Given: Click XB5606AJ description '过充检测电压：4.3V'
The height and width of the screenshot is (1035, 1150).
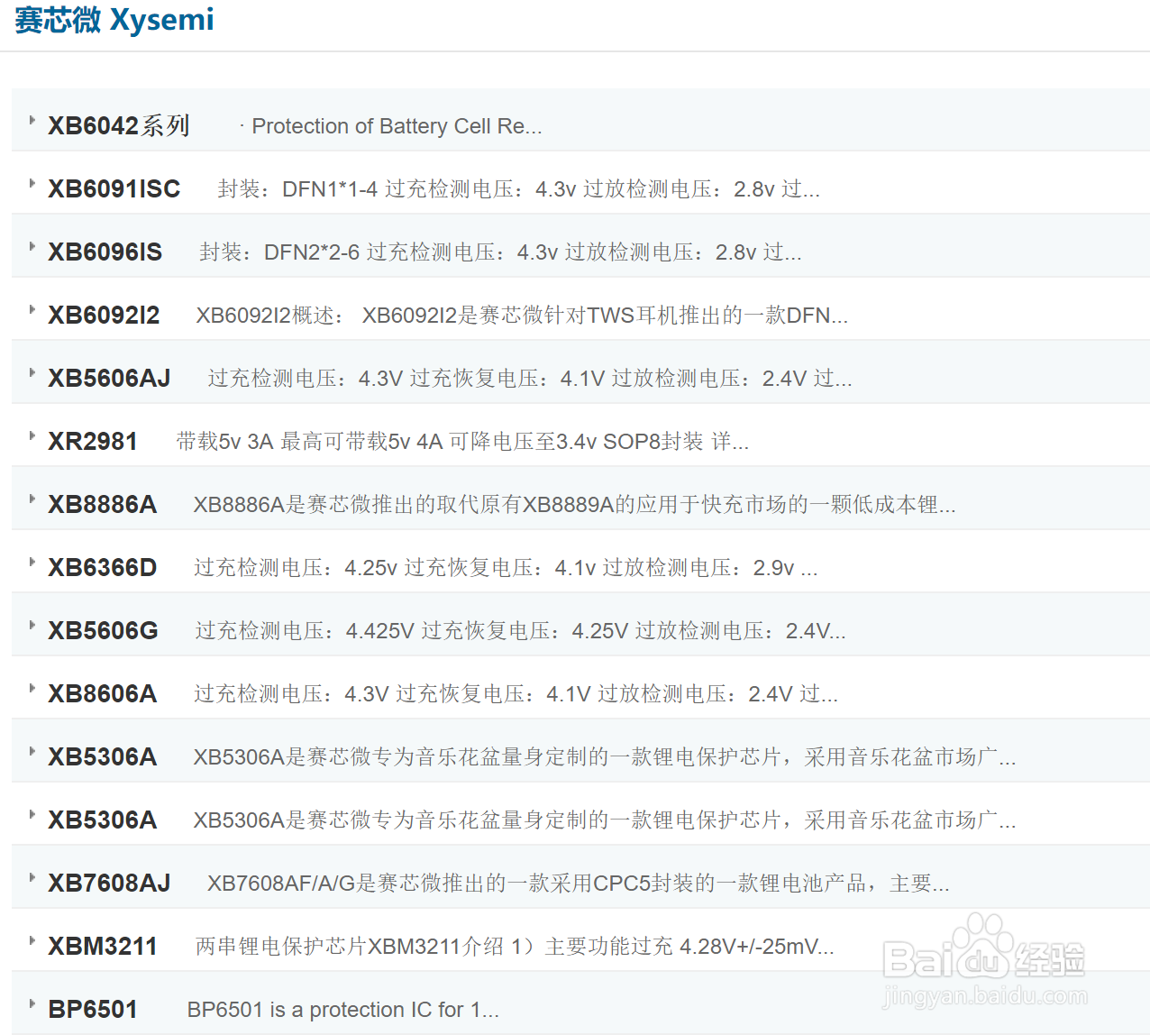Looking at the screenshot, I should 530,378.
